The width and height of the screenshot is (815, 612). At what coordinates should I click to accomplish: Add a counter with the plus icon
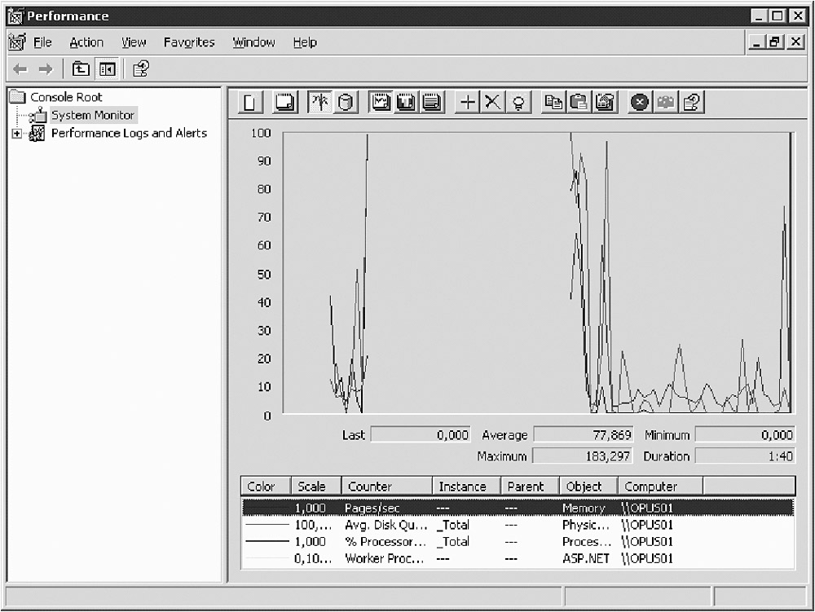tap(468, 103)
